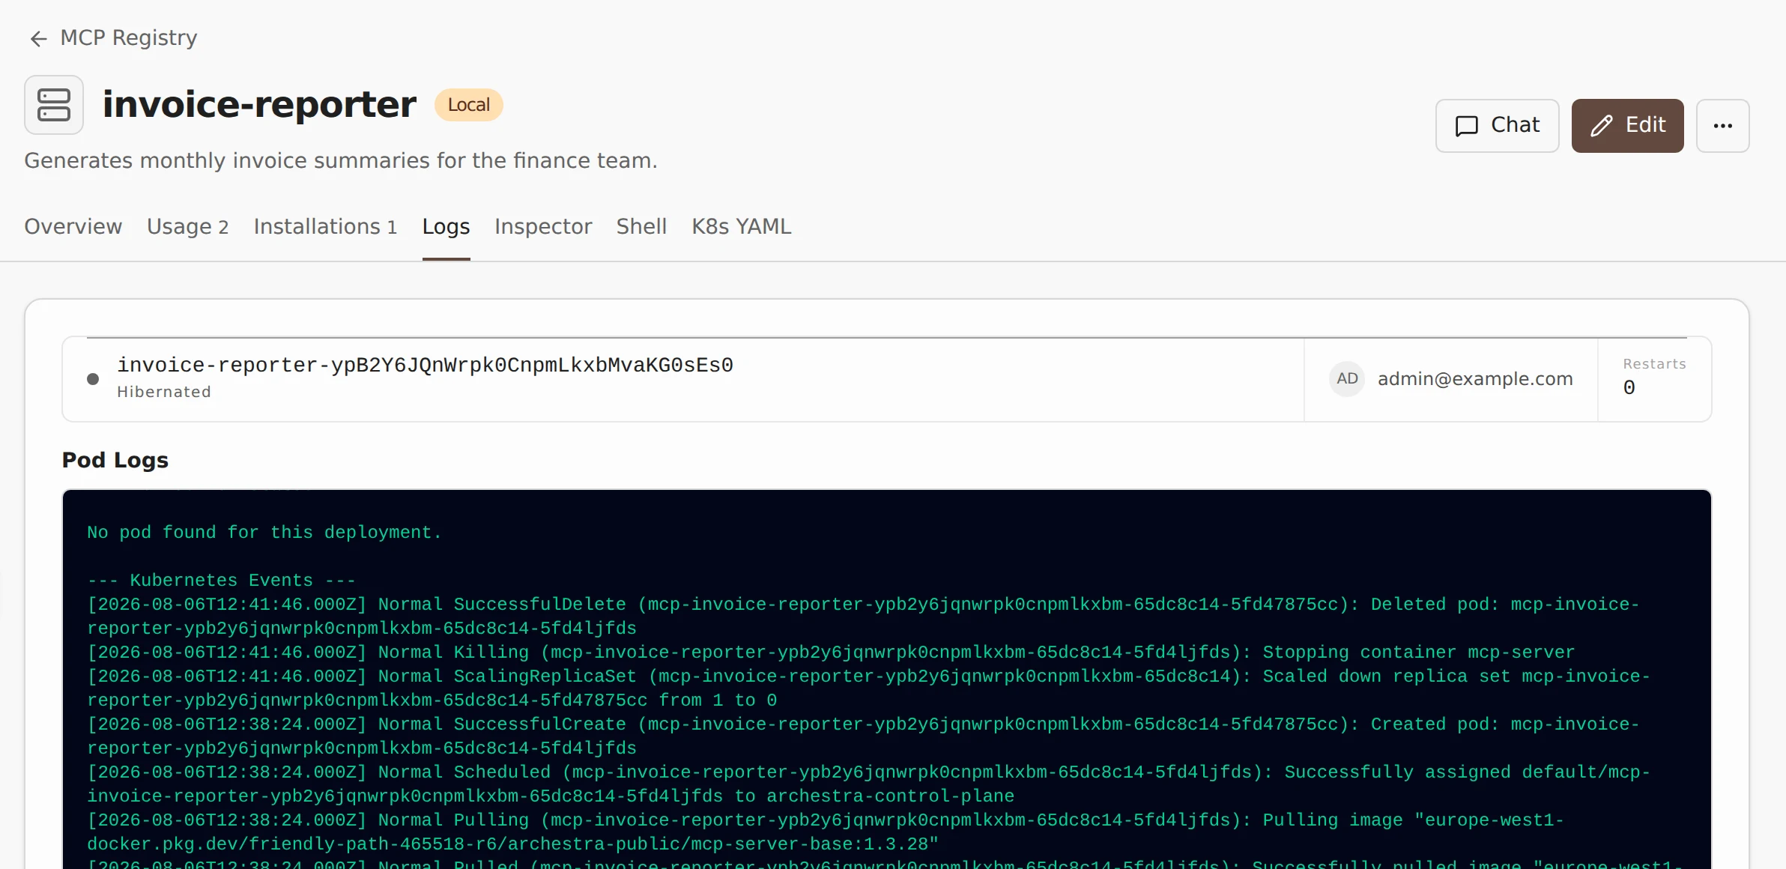Go back to MCP Registry
Image resolution: width=1786 pixels, height=869 pixels.
coord(112,37)
